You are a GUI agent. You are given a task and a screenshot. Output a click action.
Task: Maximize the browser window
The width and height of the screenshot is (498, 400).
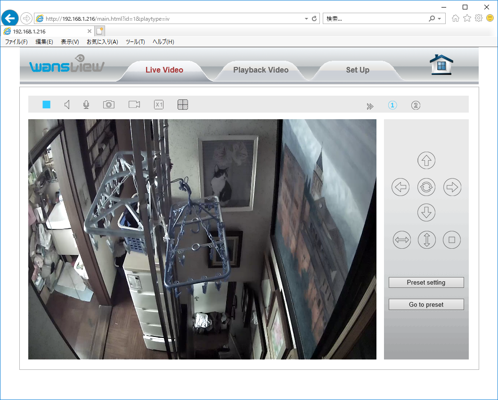tap(465, 7)
